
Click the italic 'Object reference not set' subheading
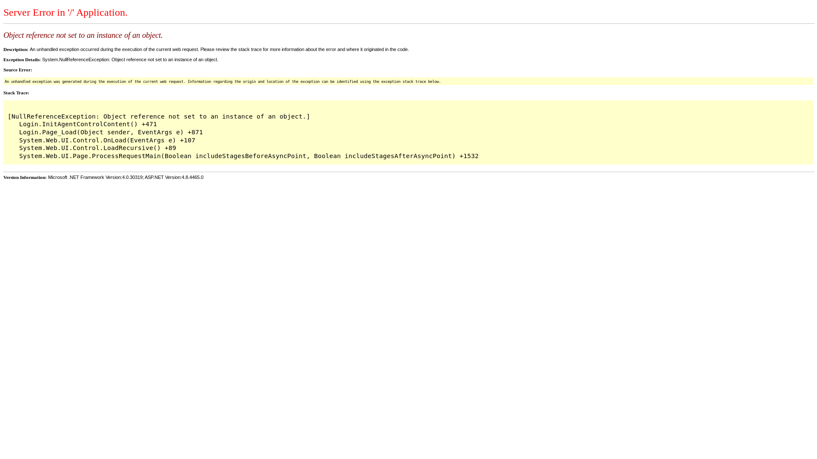83,35
